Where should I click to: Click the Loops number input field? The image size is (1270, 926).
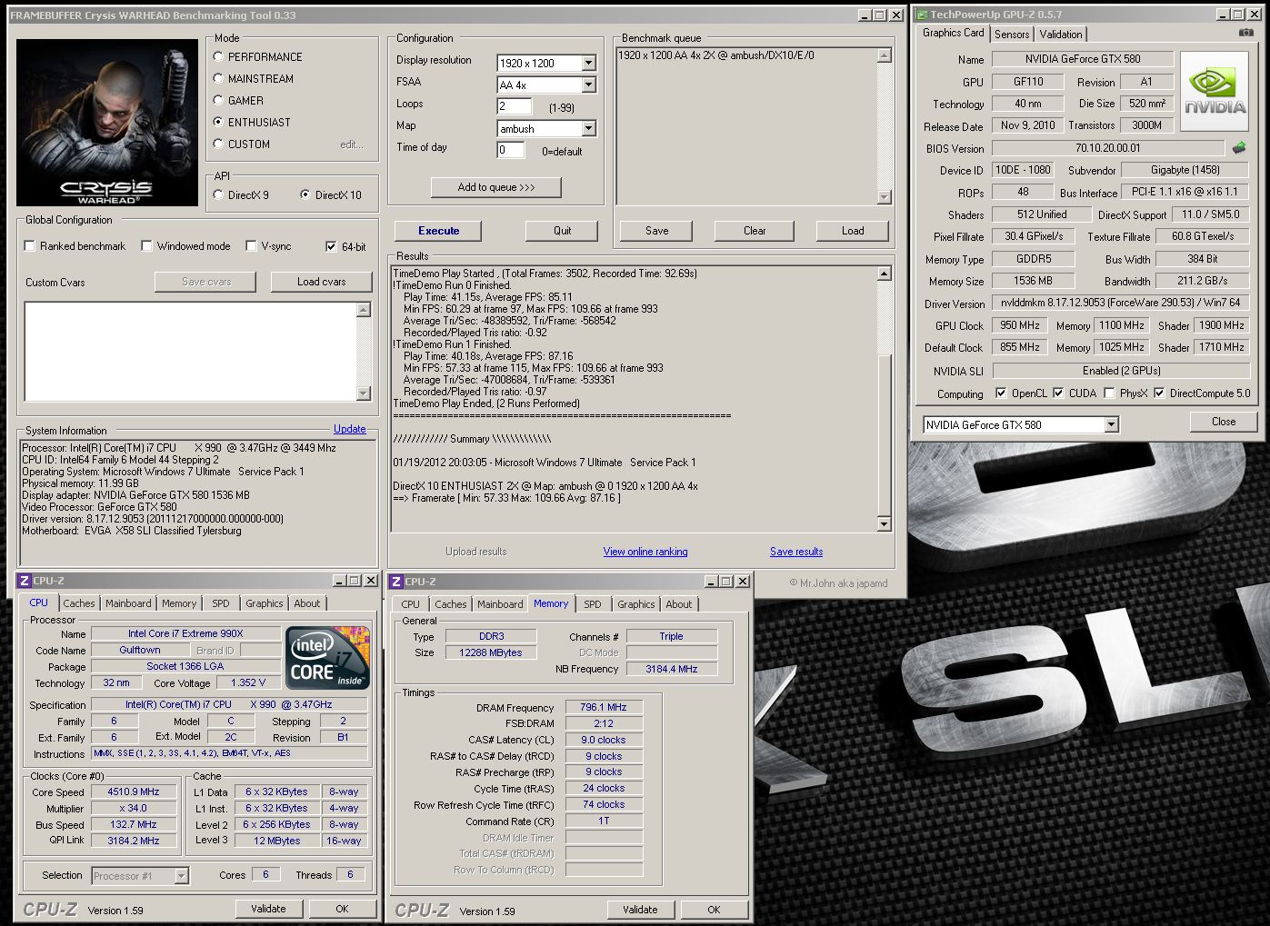(x=514, y=106)
